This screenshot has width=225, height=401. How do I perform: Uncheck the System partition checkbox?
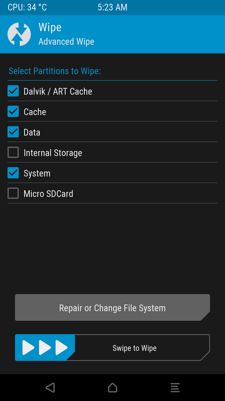click(13, 173)
